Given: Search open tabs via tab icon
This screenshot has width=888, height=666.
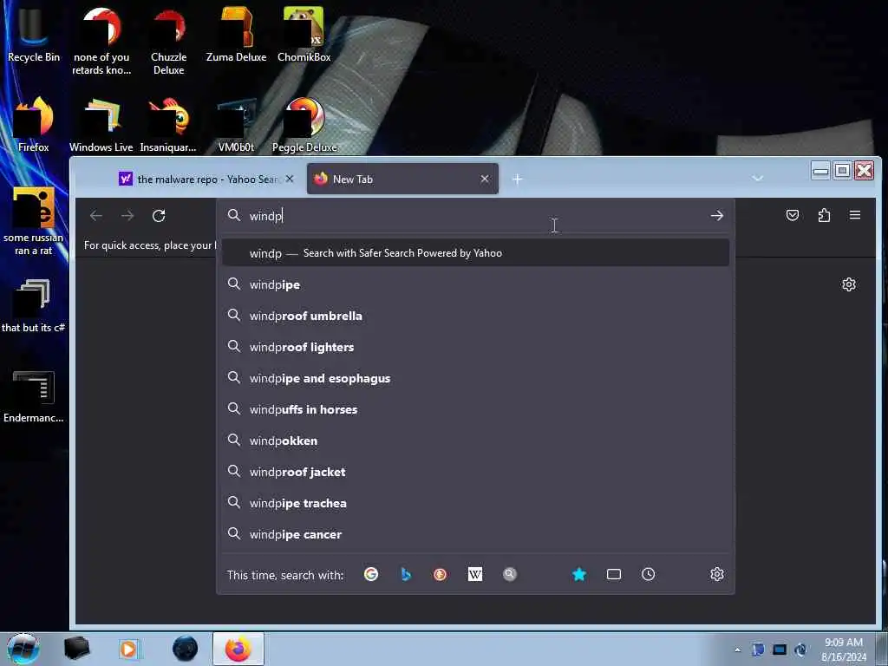Looking at the screenshot, I should coord(614,574).
